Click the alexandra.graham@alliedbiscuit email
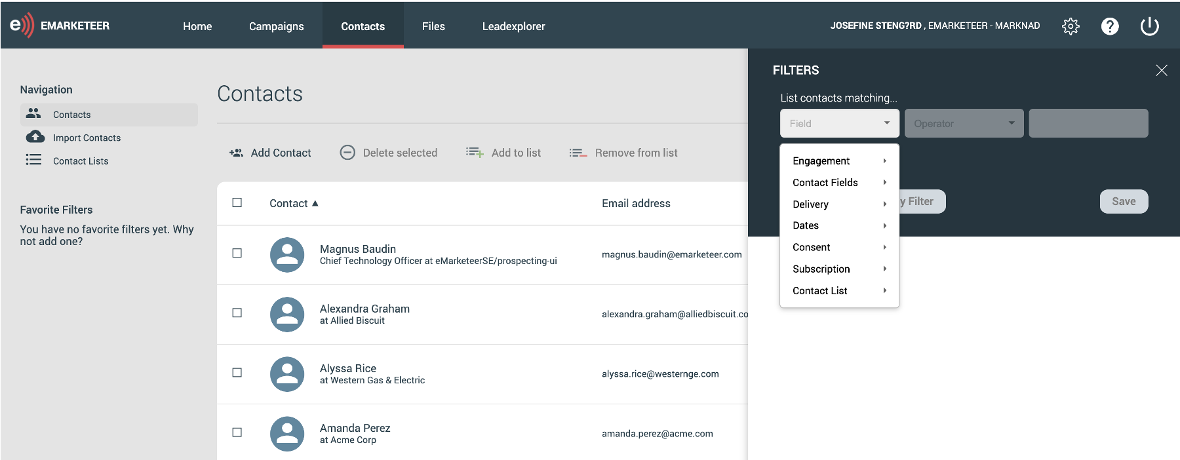The height and width of the screenshot is (460, 1180). coord(675,314)
